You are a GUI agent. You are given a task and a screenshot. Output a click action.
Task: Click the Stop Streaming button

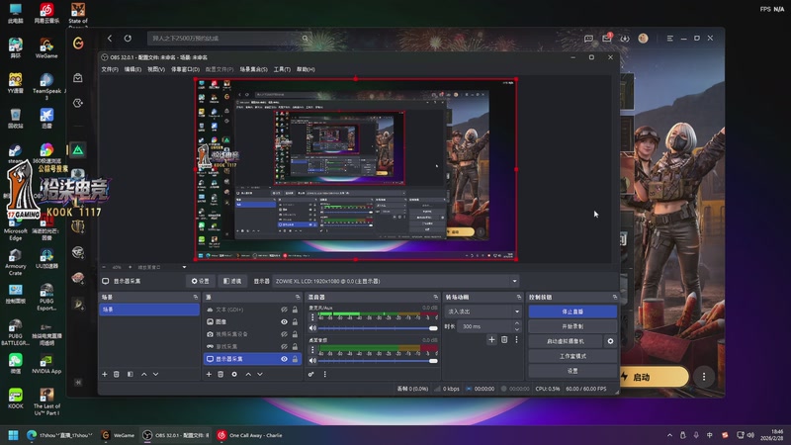click(572, 311)
